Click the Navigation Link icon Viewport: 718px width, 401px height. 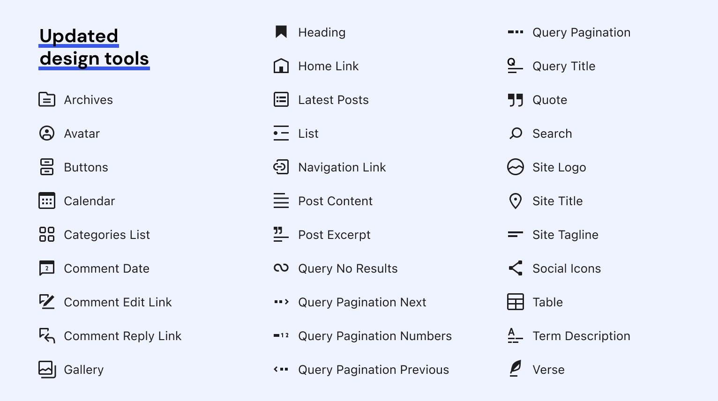click(x=281, y=167)
